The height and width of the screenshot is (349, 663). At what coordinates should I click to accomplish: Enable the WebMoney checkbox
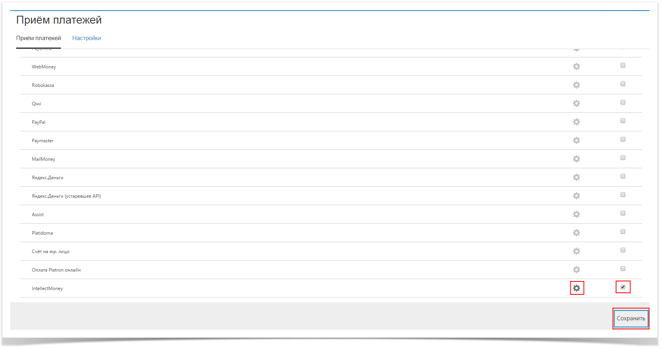coord(623,65)
